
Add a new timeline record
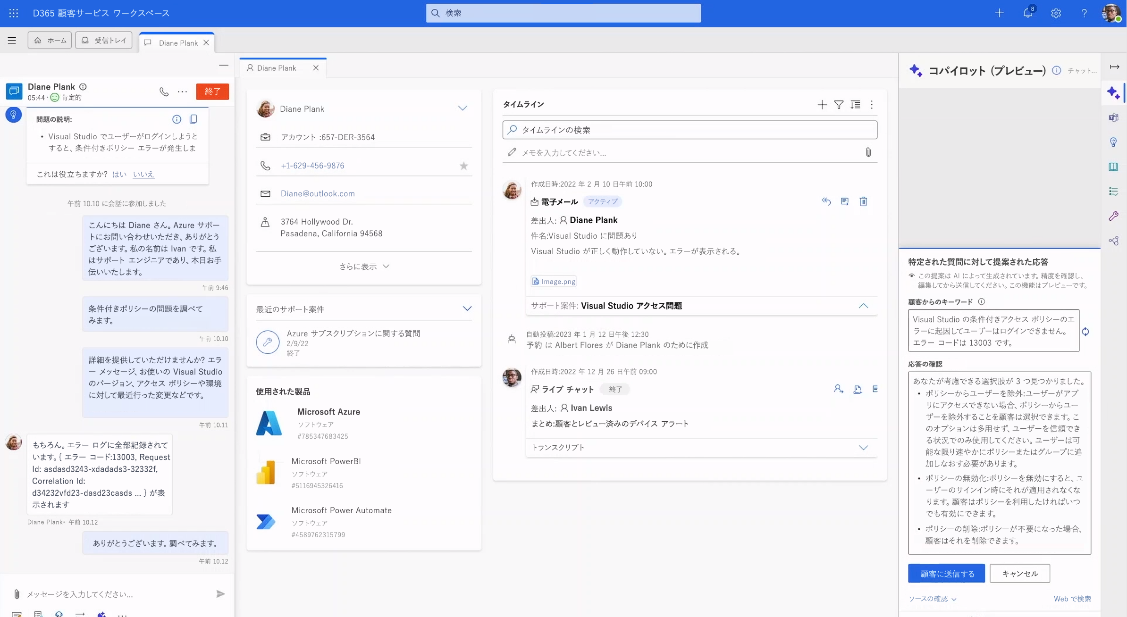(822, 105)
